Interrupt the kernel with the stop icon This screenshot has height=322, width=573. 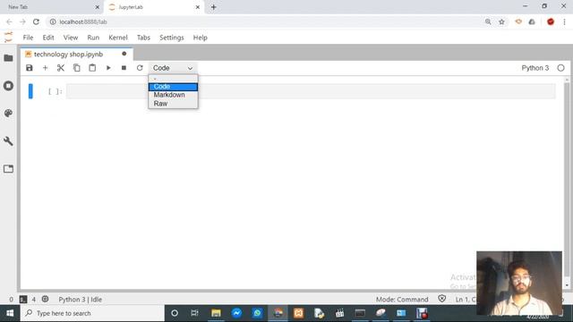[x=124, y=68]
